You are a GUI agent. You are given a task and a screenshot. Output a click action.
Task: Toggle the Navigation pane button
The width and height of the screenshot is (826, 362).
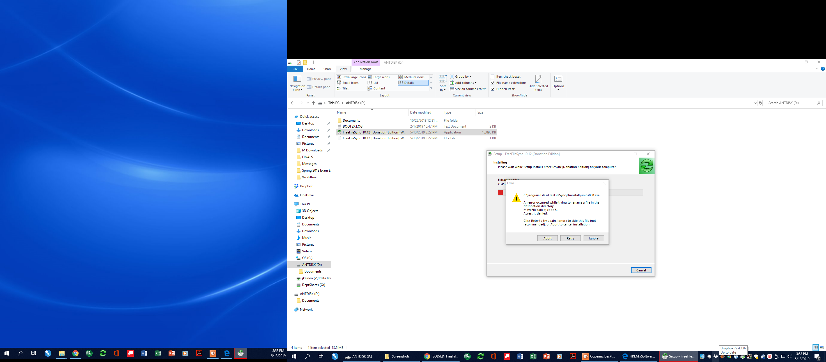297,83
